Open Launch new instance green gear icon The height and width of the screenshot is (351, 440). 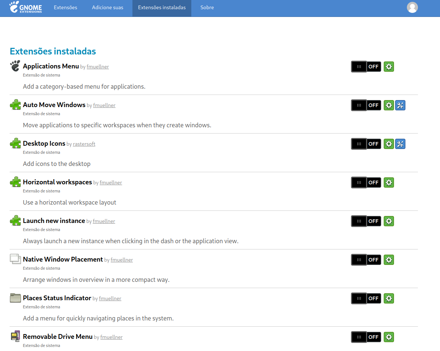coord(388,221)
